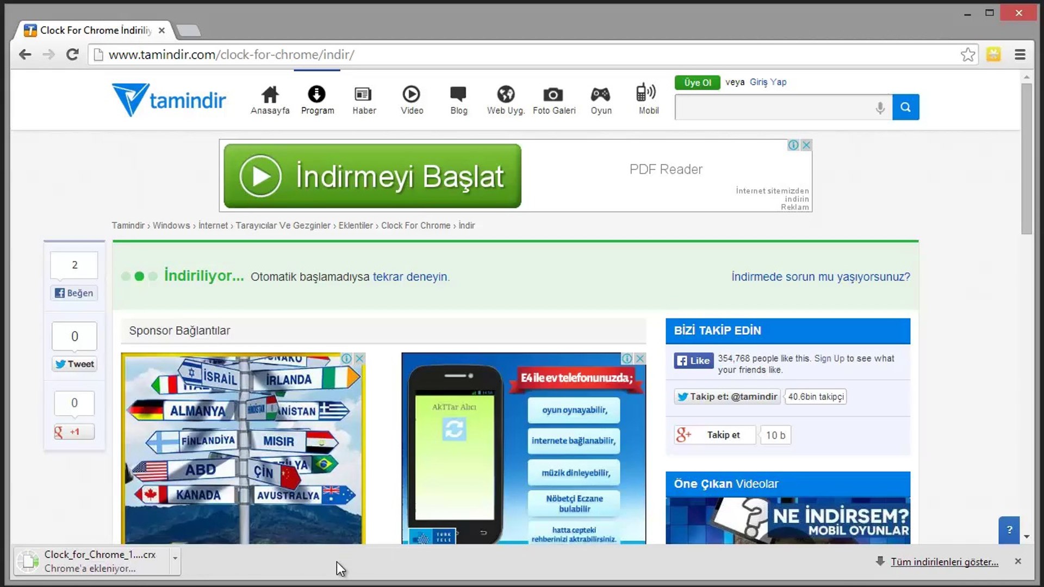Click the Video play icon

tap(411, 95)
